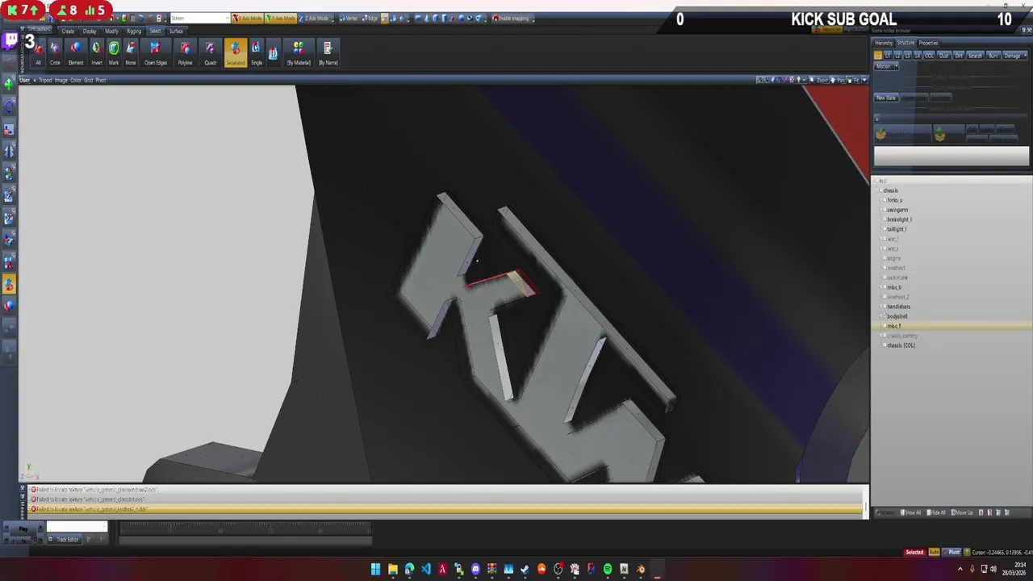Screen dimensions: 1033x581
Task: Invert the current selection
Action: (96, 53)
